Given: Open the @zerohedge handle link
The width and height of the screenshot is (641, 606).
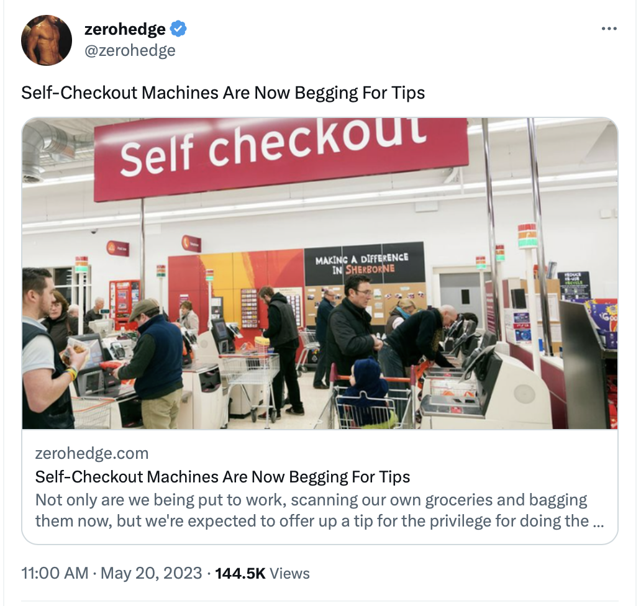Looking at the screenshot, I should (x=130, y=50).
